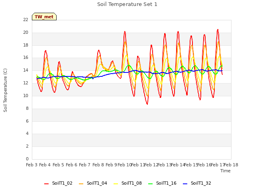Click the 0 y-axis tick label
Image resolution: width=255 pixels, height=191 pixels.
click(27, 159)
